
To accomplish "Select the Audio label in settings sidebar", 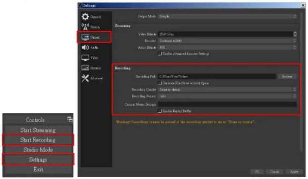I will (x=94, y=47).
